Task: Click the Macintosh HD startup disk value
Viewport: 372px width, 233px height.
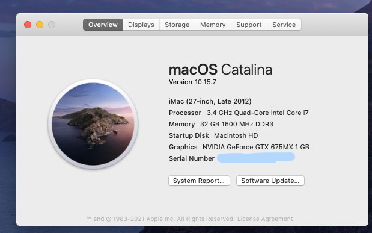Action: click(x=236, y=135)
